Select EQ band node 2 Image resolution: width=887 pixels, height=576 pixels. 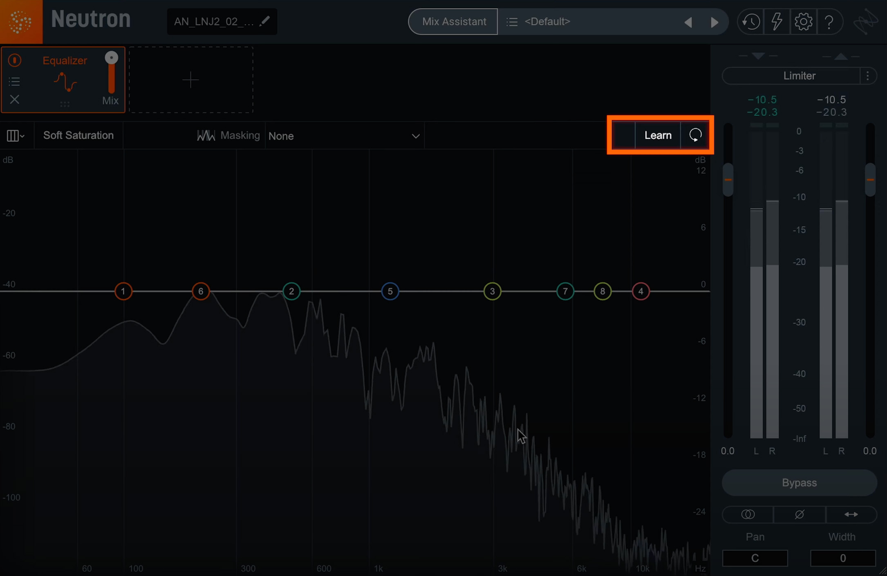point(291,291)
